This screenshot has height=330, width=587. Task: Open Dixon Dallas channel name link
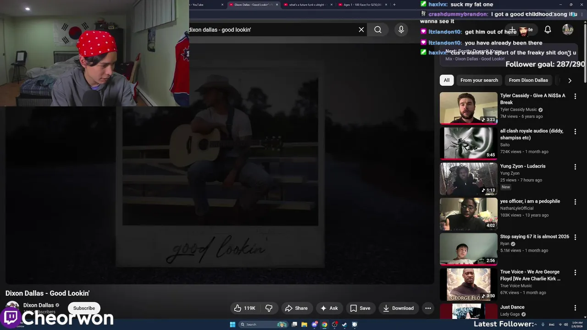point(39,305)
